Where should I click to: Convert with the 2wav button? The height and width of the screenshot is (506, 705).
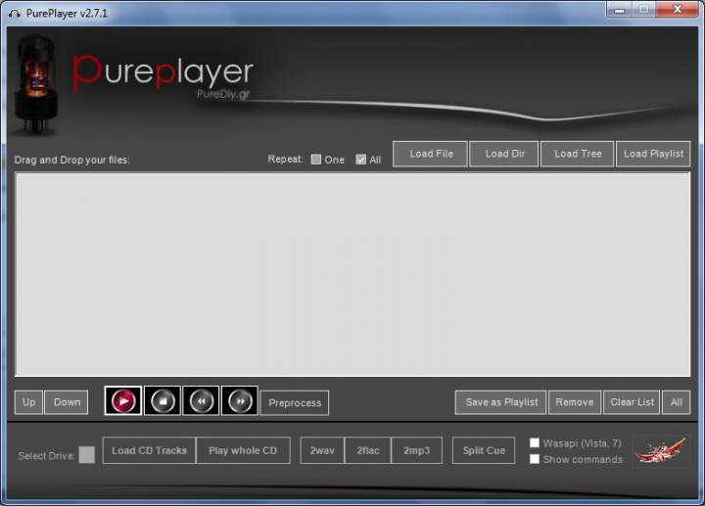(322, 450)
